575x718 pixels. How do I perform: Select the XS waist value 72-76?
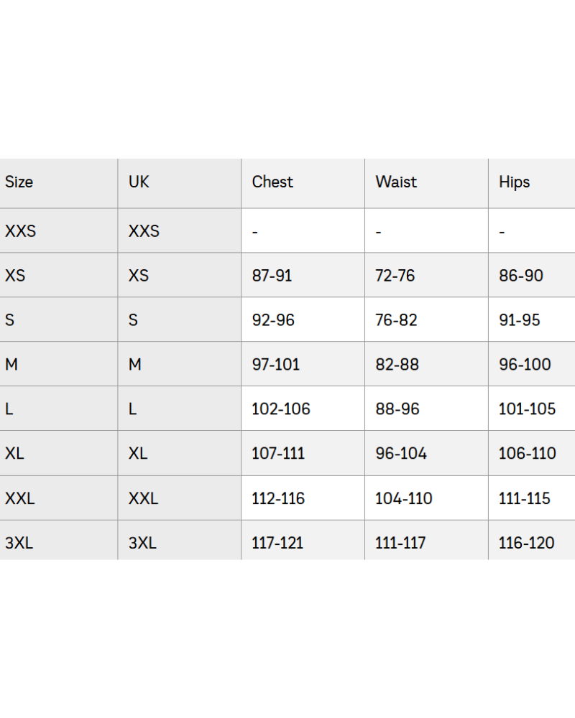tap(395, 276)
